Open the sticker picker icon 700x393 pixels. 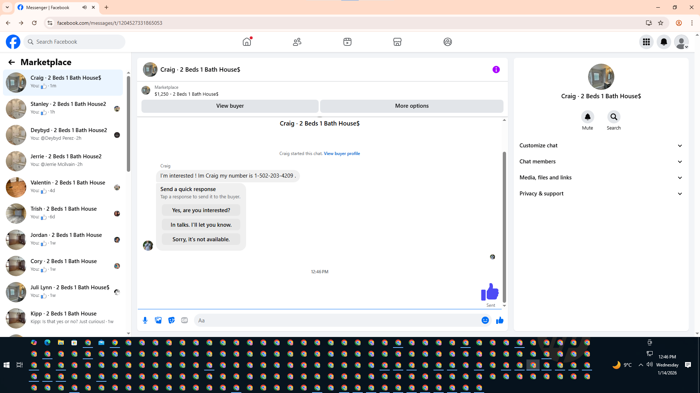coord(171,320)
